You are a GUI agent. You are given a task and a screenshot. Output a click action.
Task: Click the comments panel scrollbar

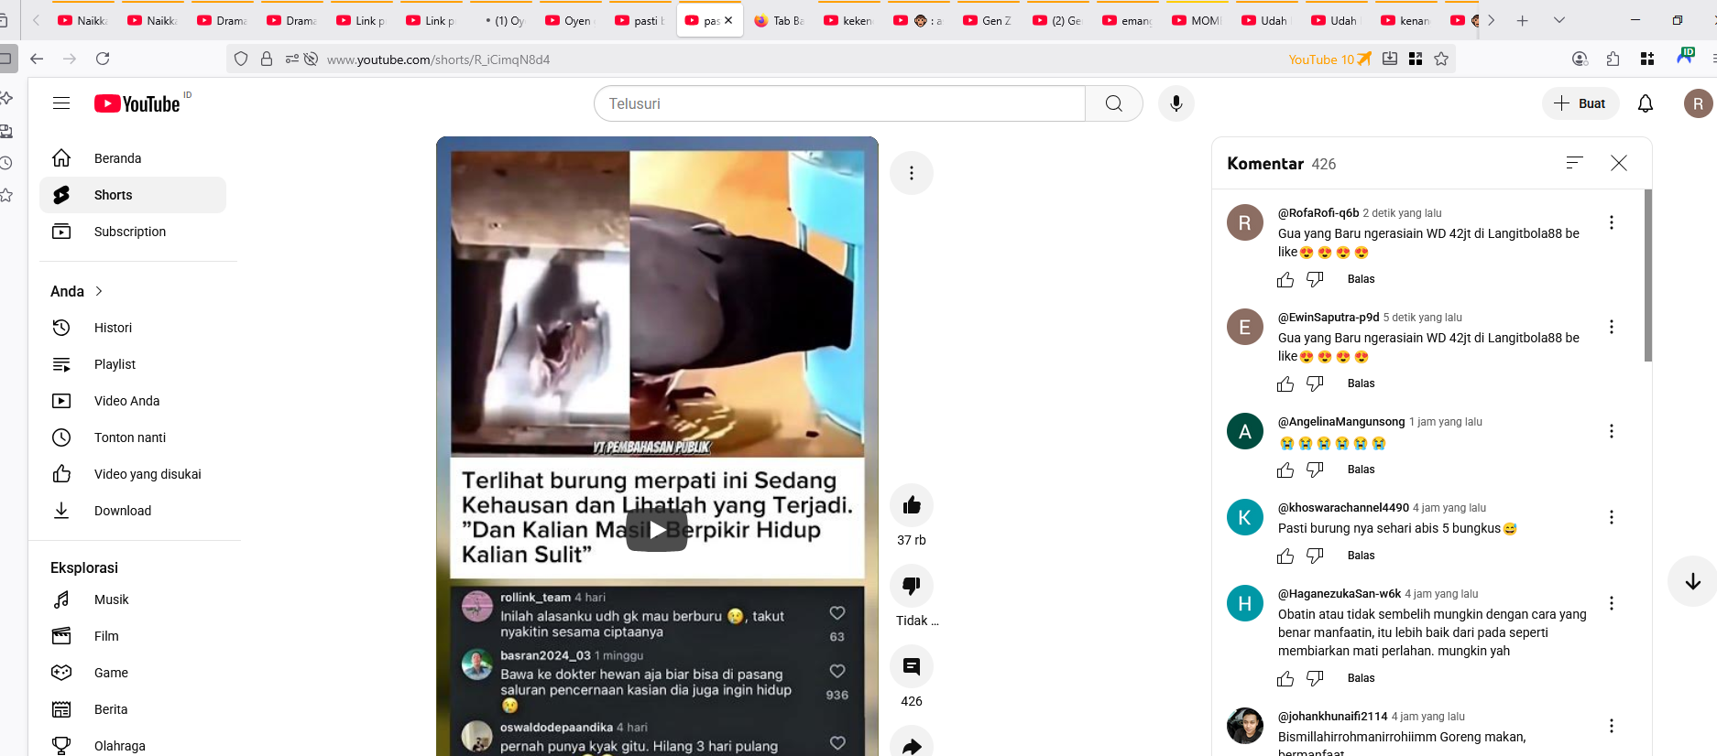(x=1648, y=275)
